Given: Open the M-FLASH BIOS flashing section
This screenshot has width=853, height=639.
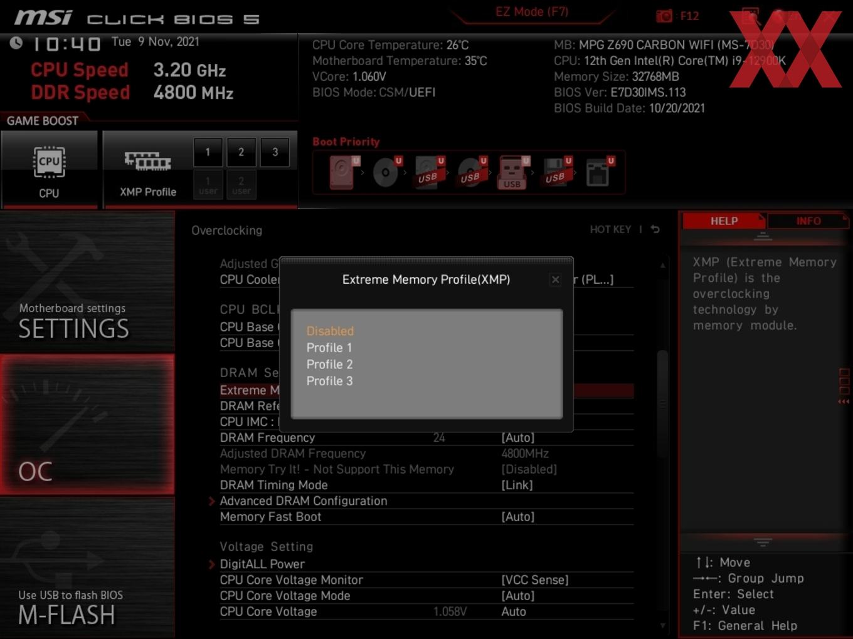Looking at the screenshot, I should click(x=87, y=568).
